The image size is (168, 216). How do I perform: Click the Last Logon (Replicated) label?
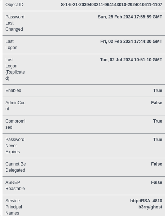(x=15, y=69)
